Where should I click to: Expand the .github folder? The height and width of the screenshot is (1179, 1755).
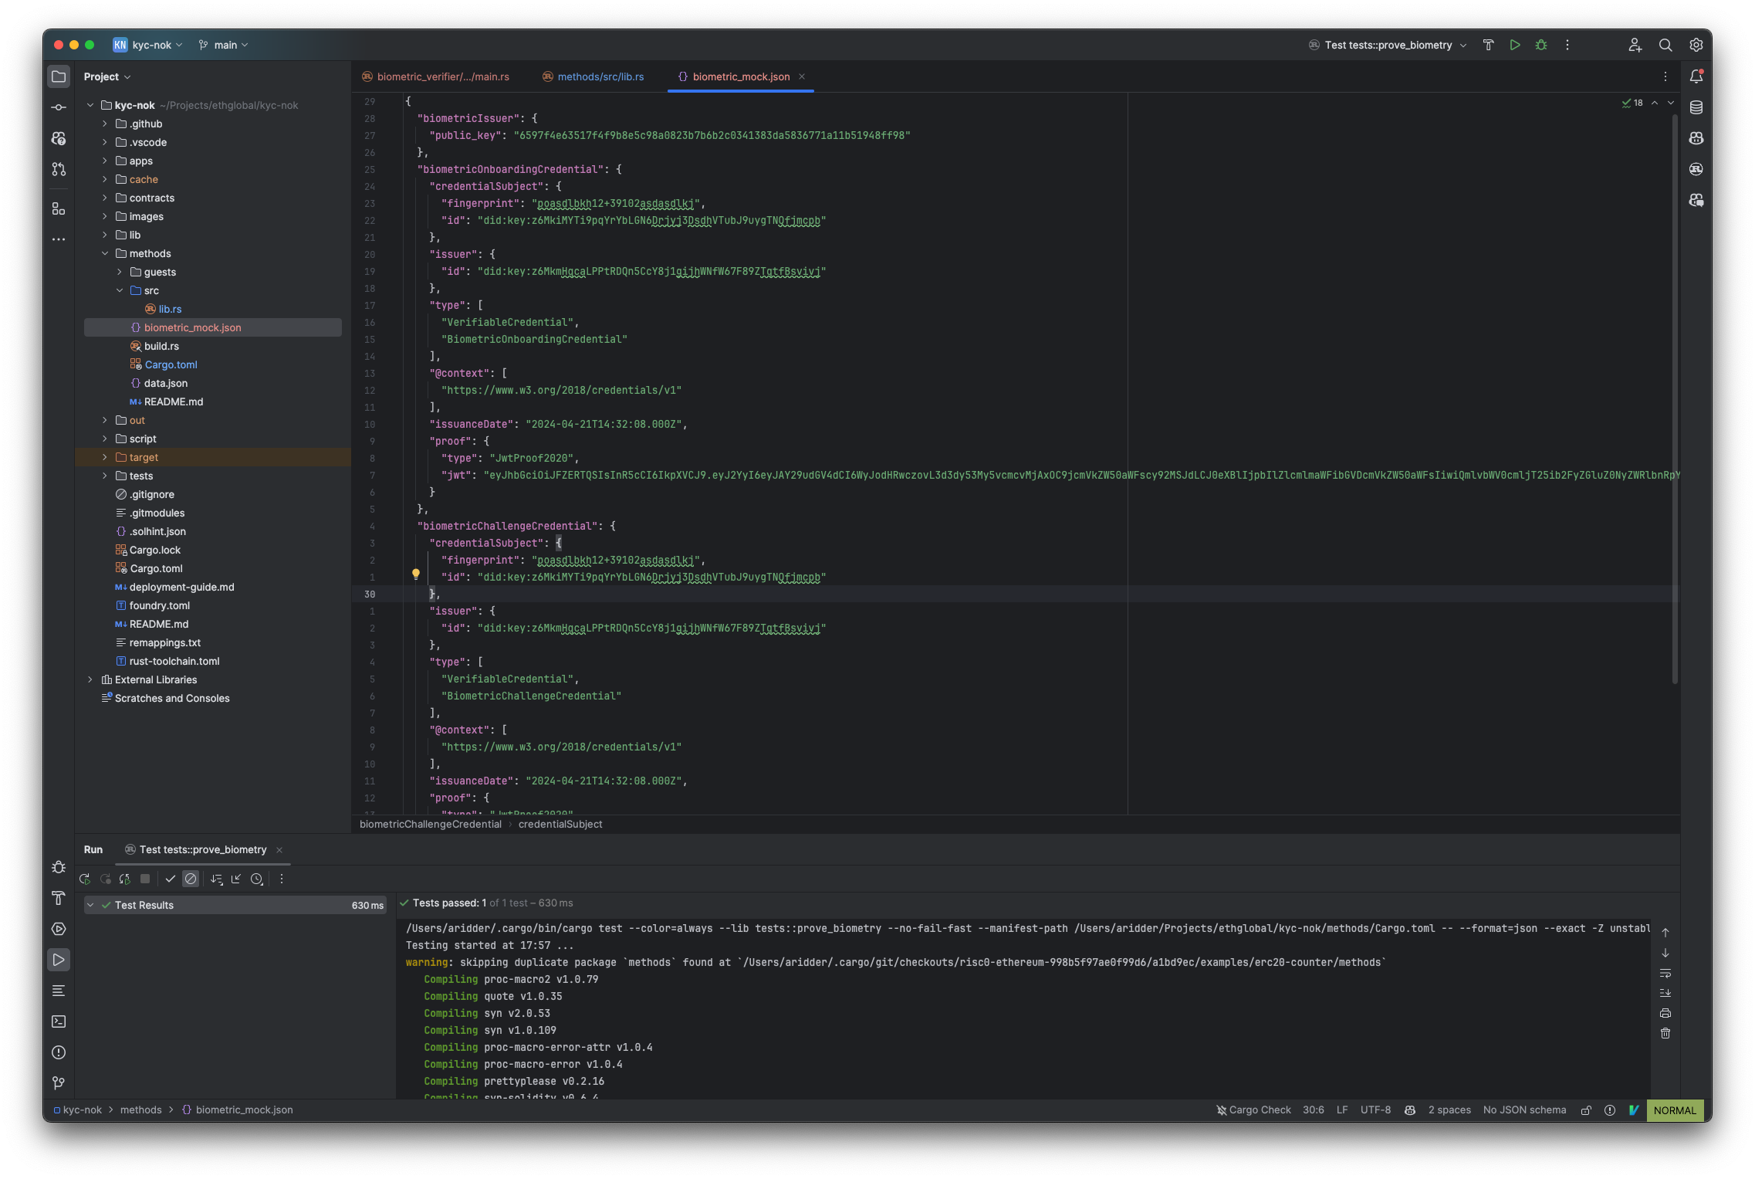click(105, 124)
